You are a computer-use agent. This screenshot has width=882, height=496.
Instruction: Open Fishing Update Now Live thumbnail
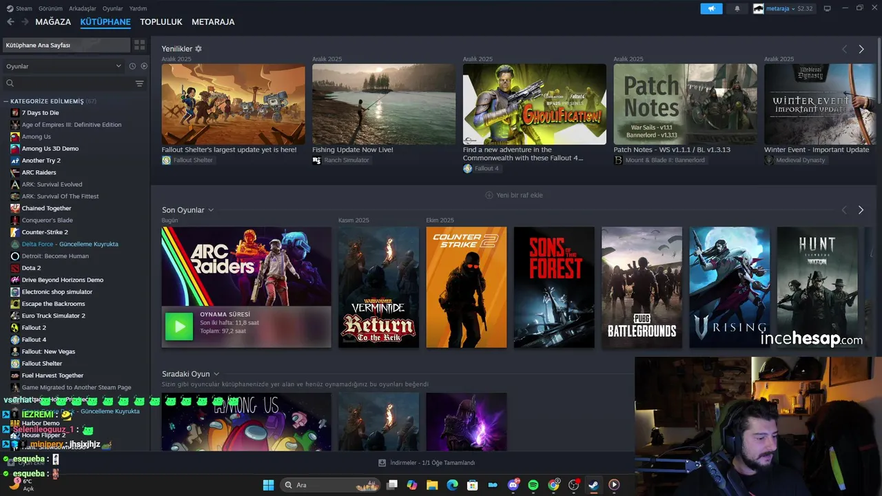coord(384,104)
